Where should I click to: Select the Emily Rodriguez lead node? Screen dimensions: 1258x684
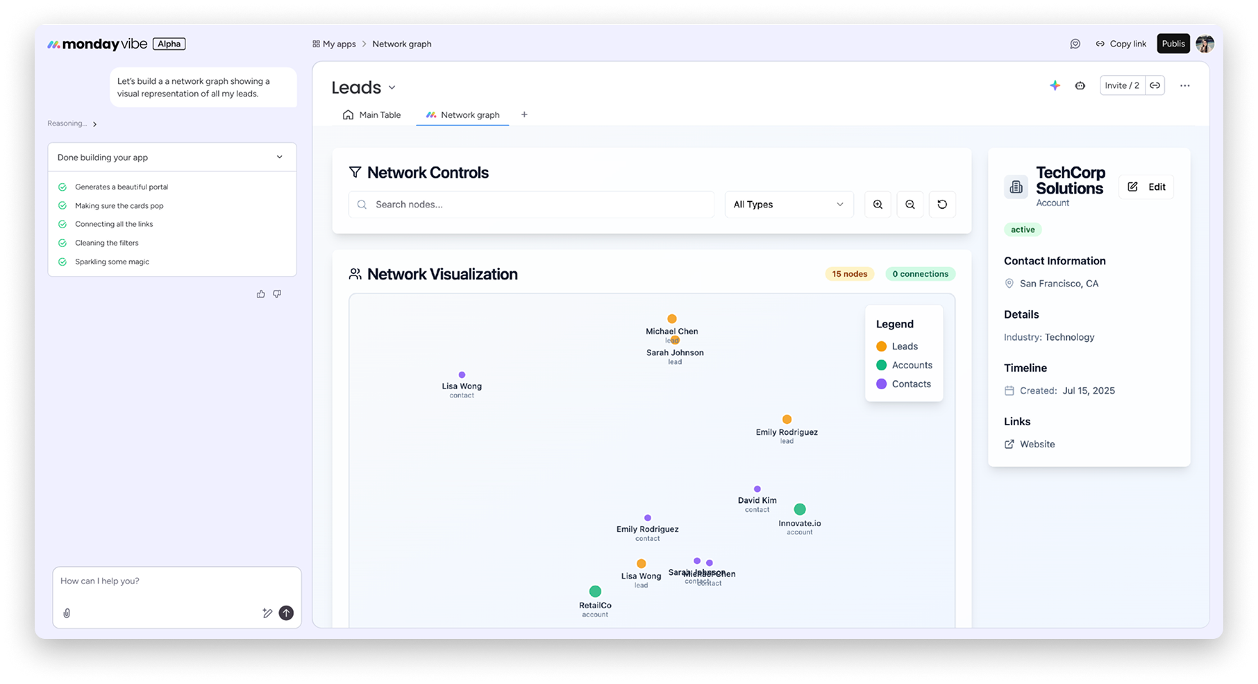[787, 420]
